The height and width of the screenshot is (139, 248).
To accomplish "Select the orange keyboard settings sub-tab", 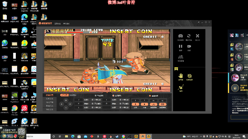I will pyautogui.click(x=64, y=95).
